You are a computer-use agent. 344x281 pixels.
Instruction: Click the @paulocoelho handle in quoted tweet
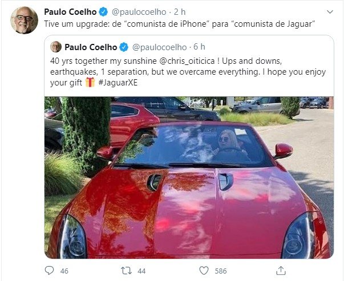coord(160,47)
